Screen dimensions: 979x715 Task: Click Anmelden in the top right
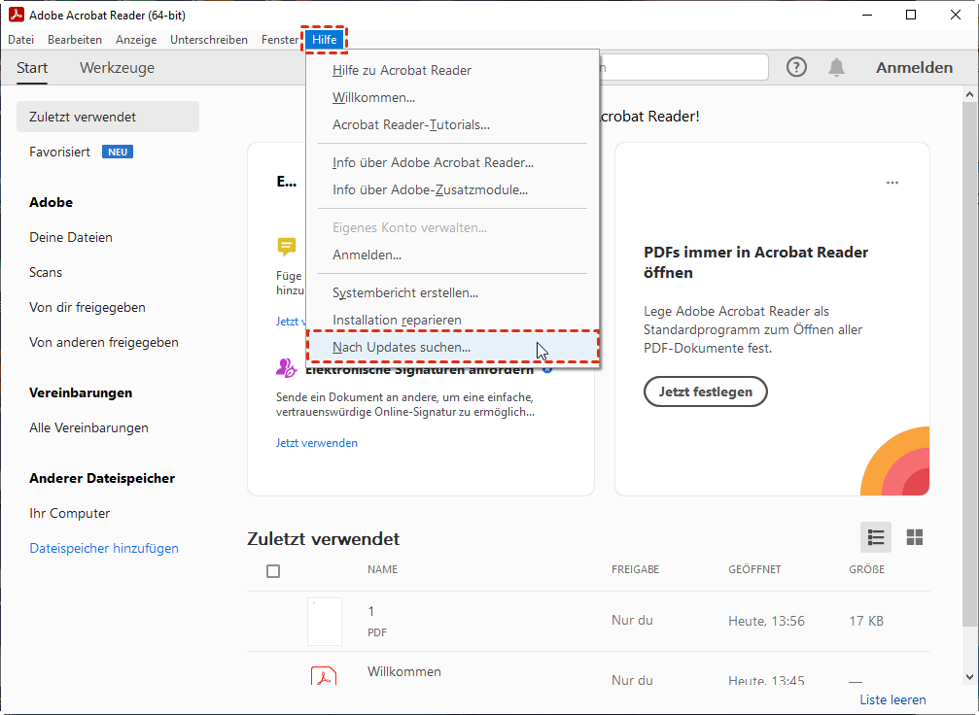coord(914,67)
